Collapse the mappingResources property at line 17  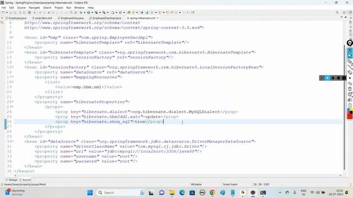(x=13, y=77)
